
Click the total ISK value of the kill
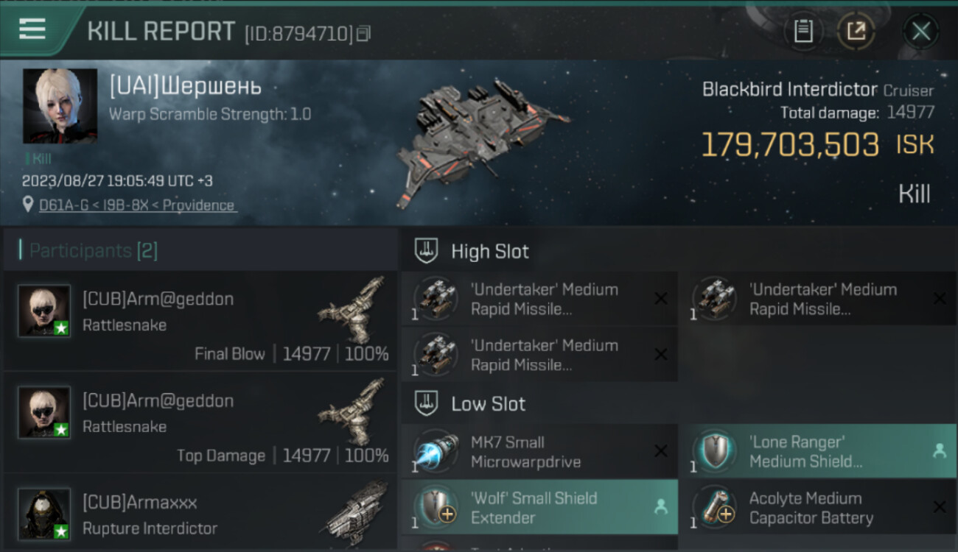790,146
